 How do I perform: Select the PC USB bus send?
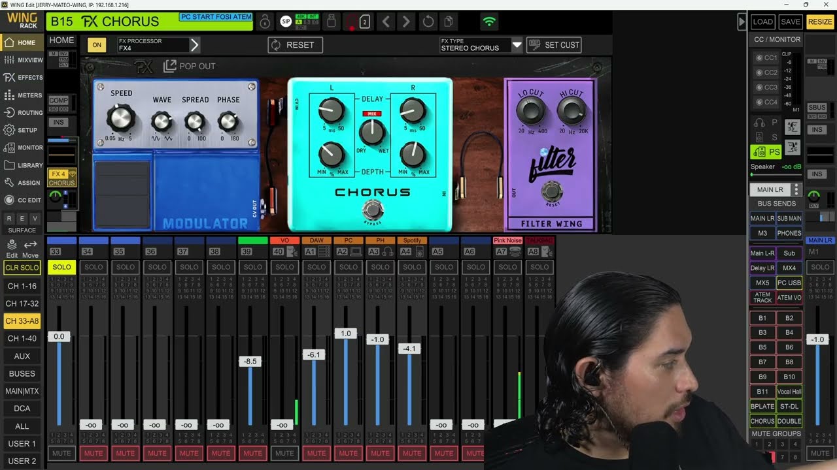tap(789, 283)
